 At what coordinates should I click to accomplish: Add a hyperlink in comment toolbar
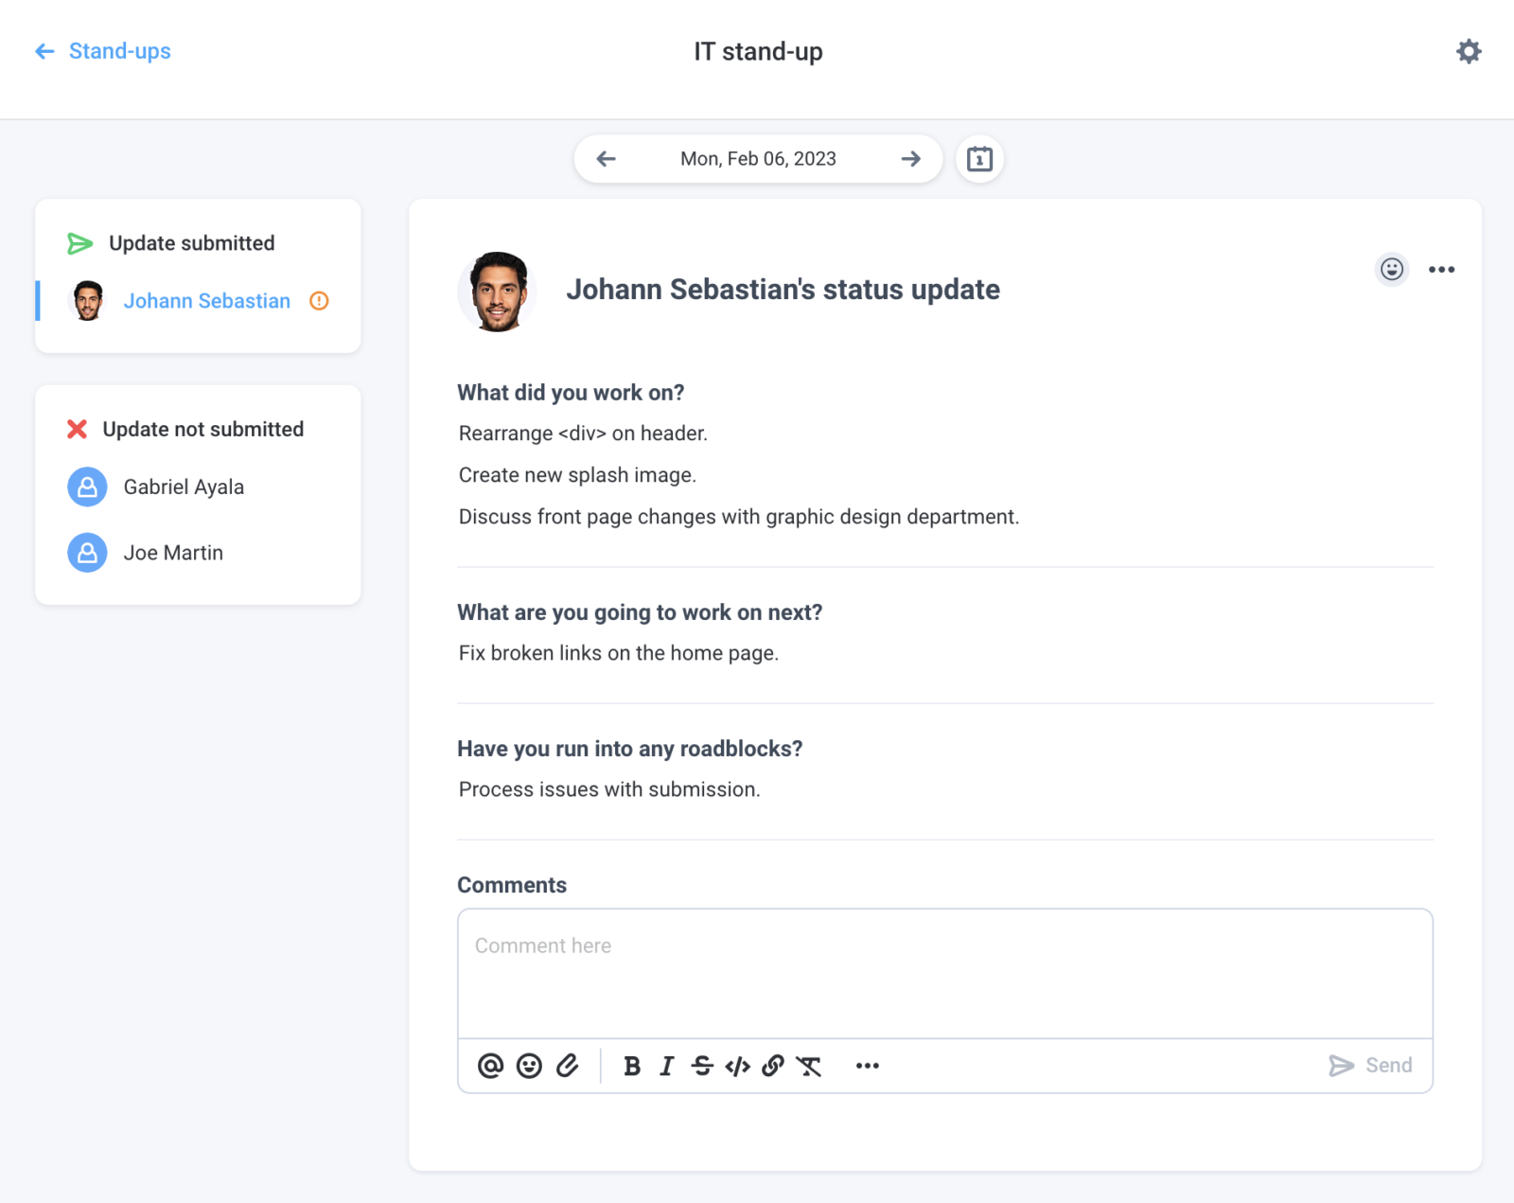coord(773,1066)
